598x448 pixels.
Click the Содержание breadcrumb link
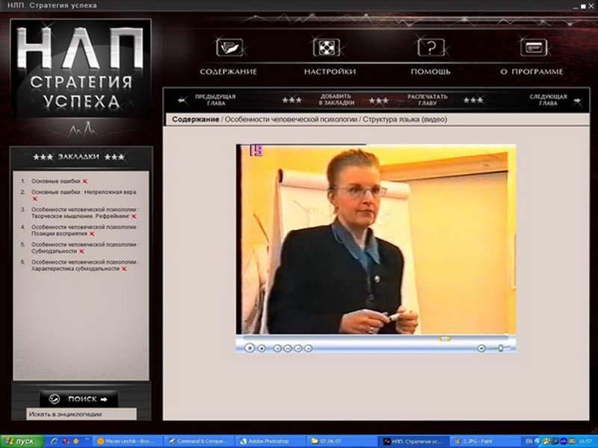pos(196,119)
